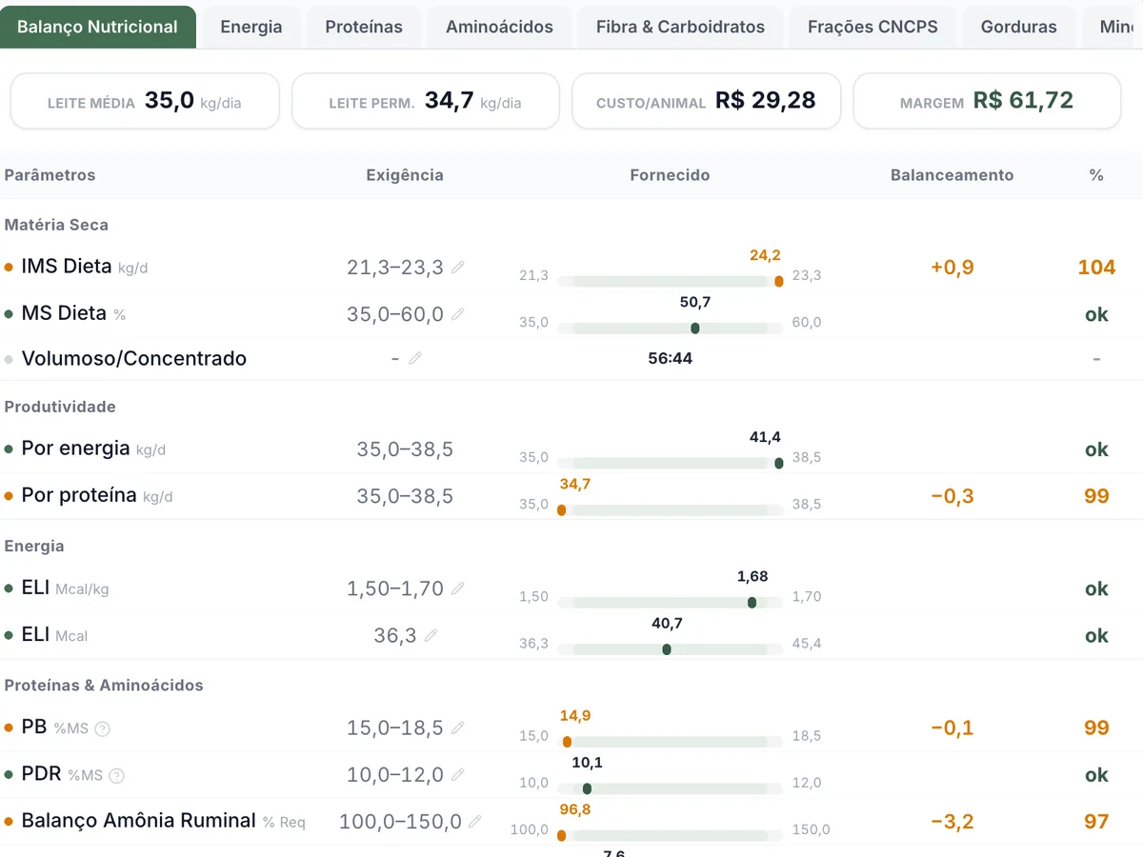
Task: Edit the Volumoso/Concentrado requirement pencil
Action: [415, 359]
